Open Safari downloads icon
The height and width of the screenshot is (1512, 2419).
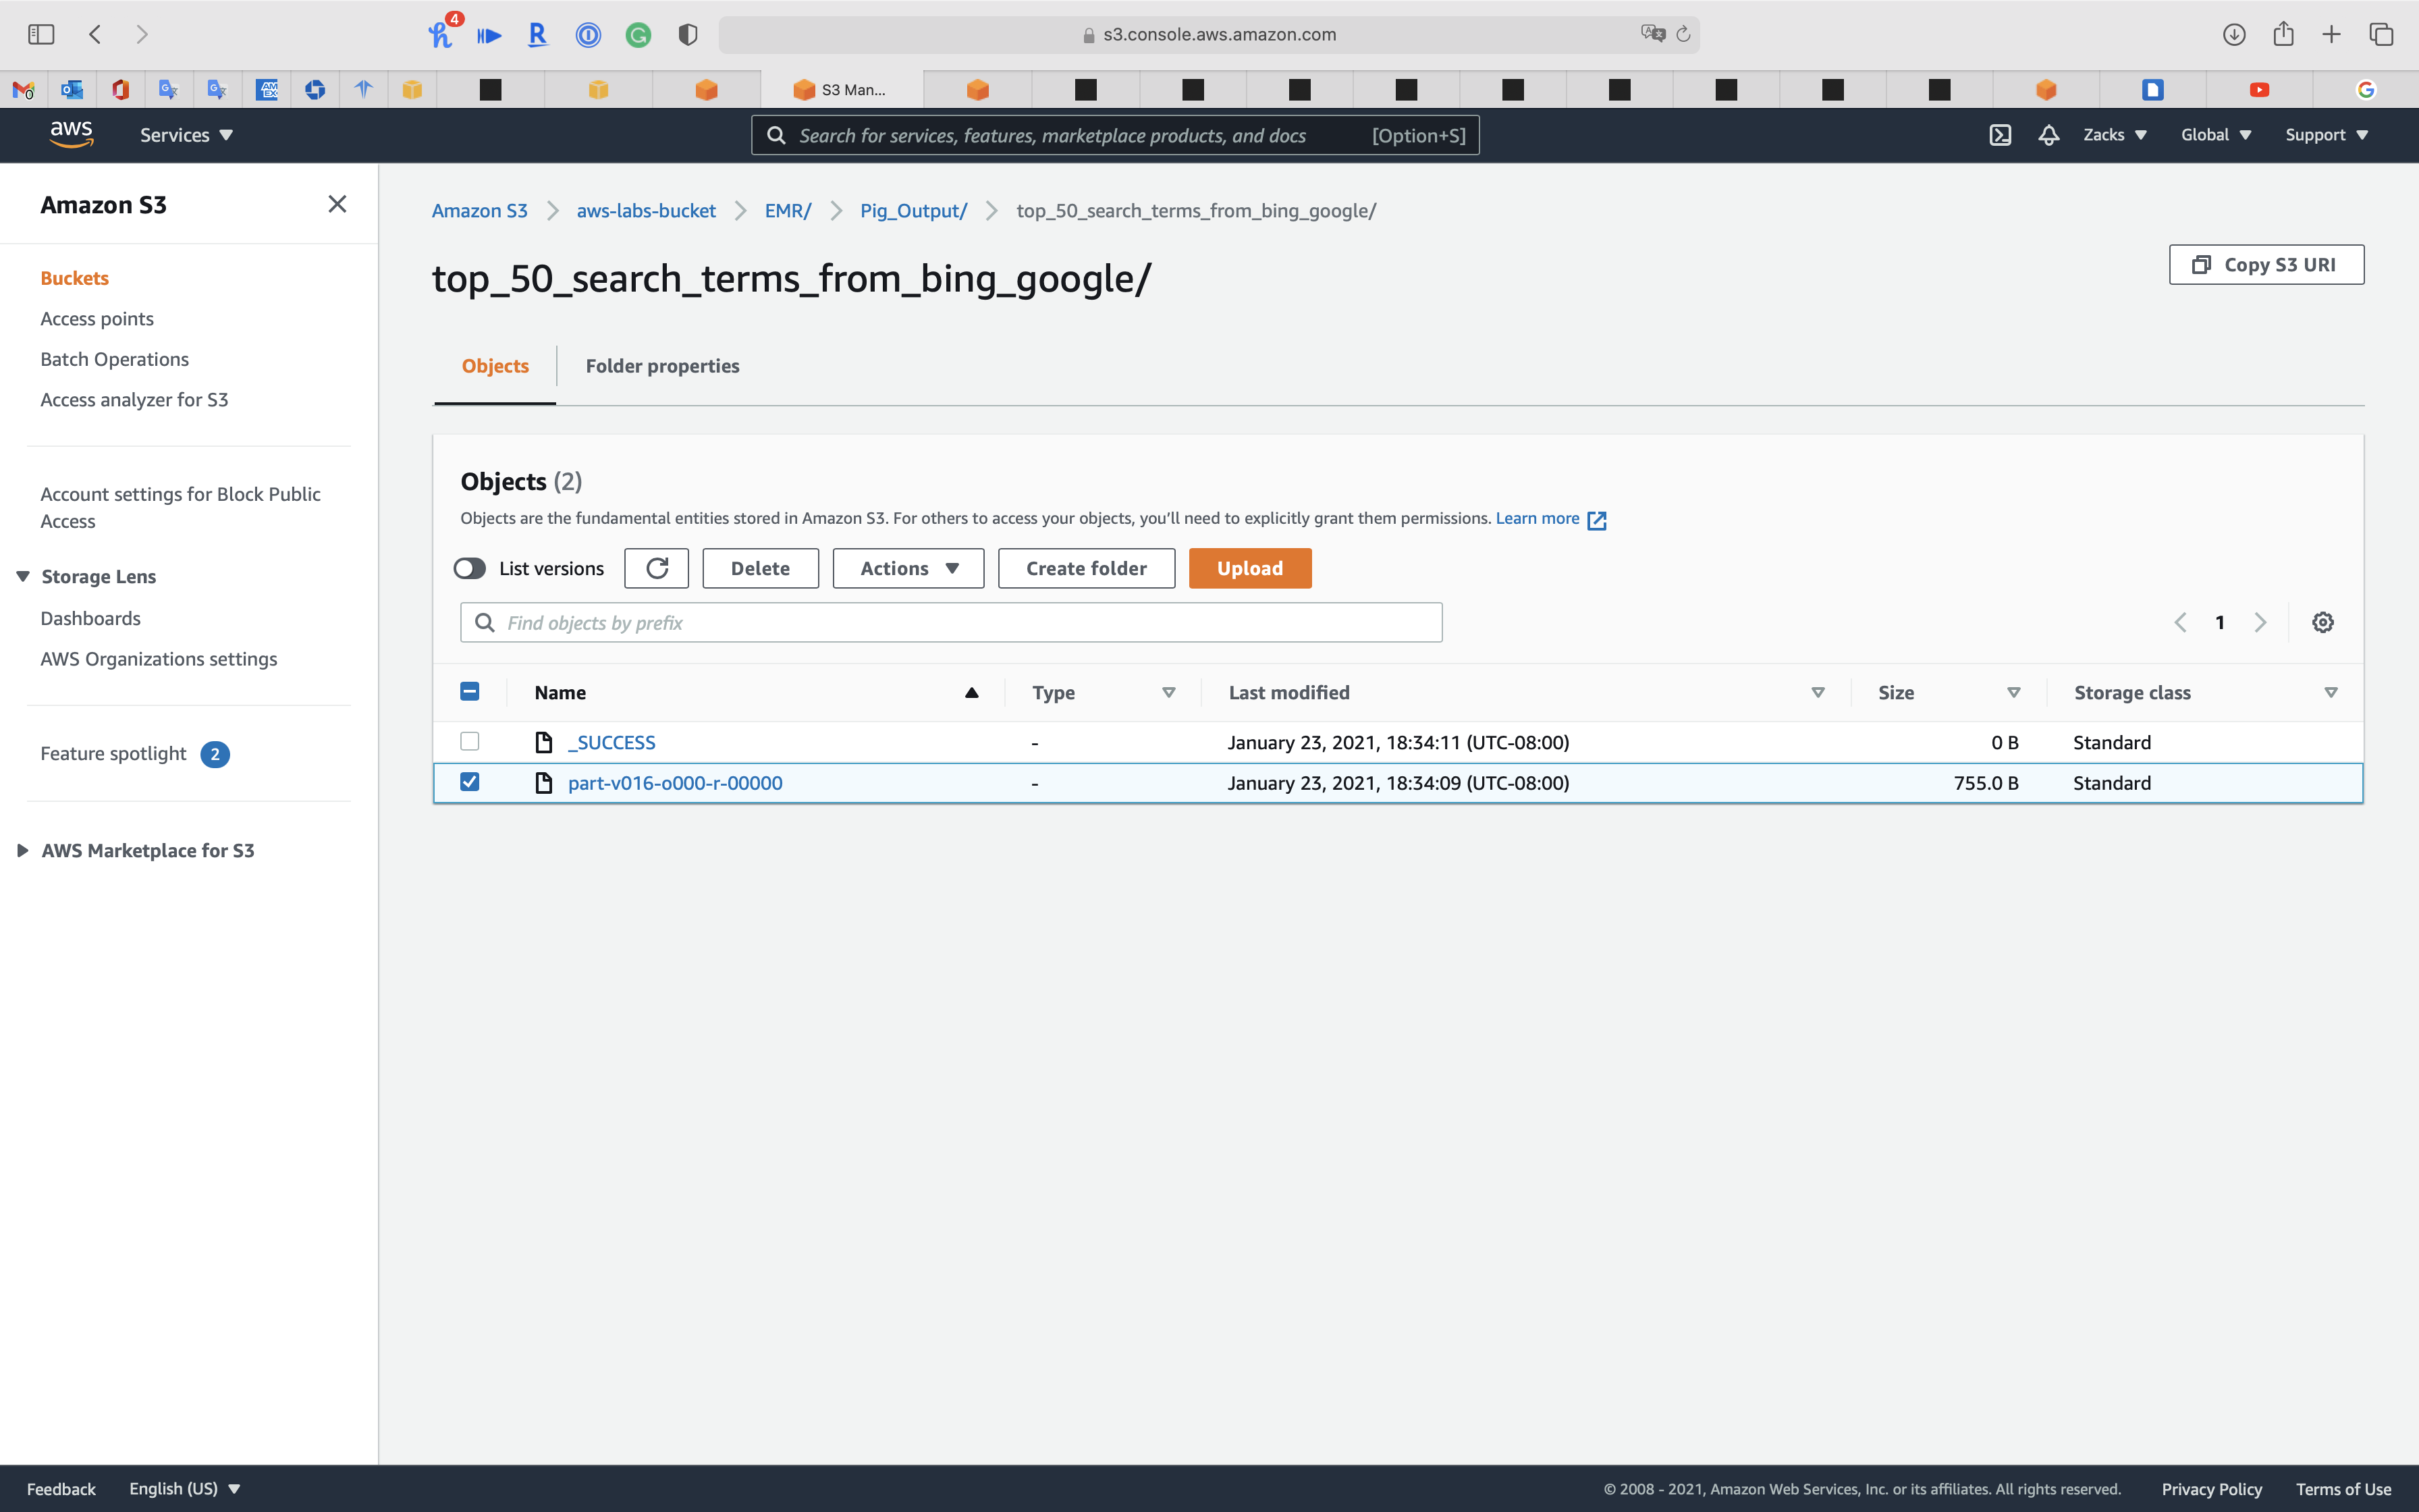2233,34
